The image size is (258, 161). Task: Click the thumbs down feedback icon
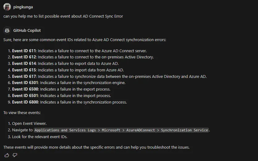coord(15,155)
